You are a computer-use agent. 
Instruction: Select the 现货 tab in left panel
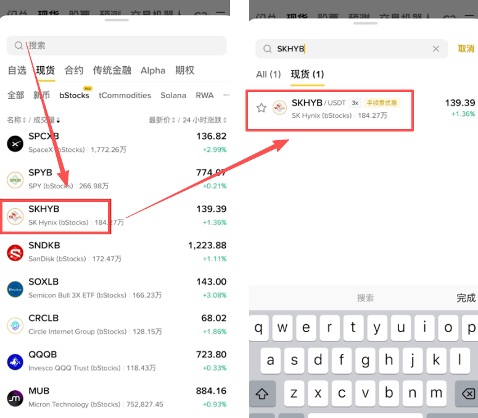coord(46,70)
